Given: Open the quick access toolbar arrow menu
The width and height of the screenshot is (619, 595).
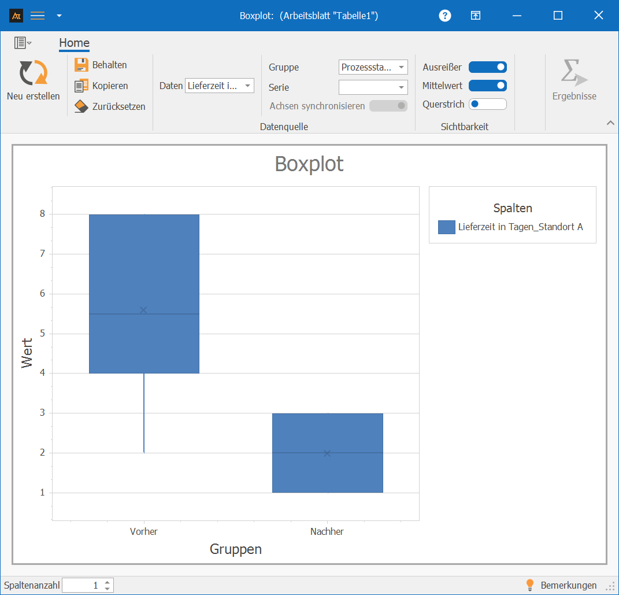Looking at the screenshot, I should click(x=59, y=16).
